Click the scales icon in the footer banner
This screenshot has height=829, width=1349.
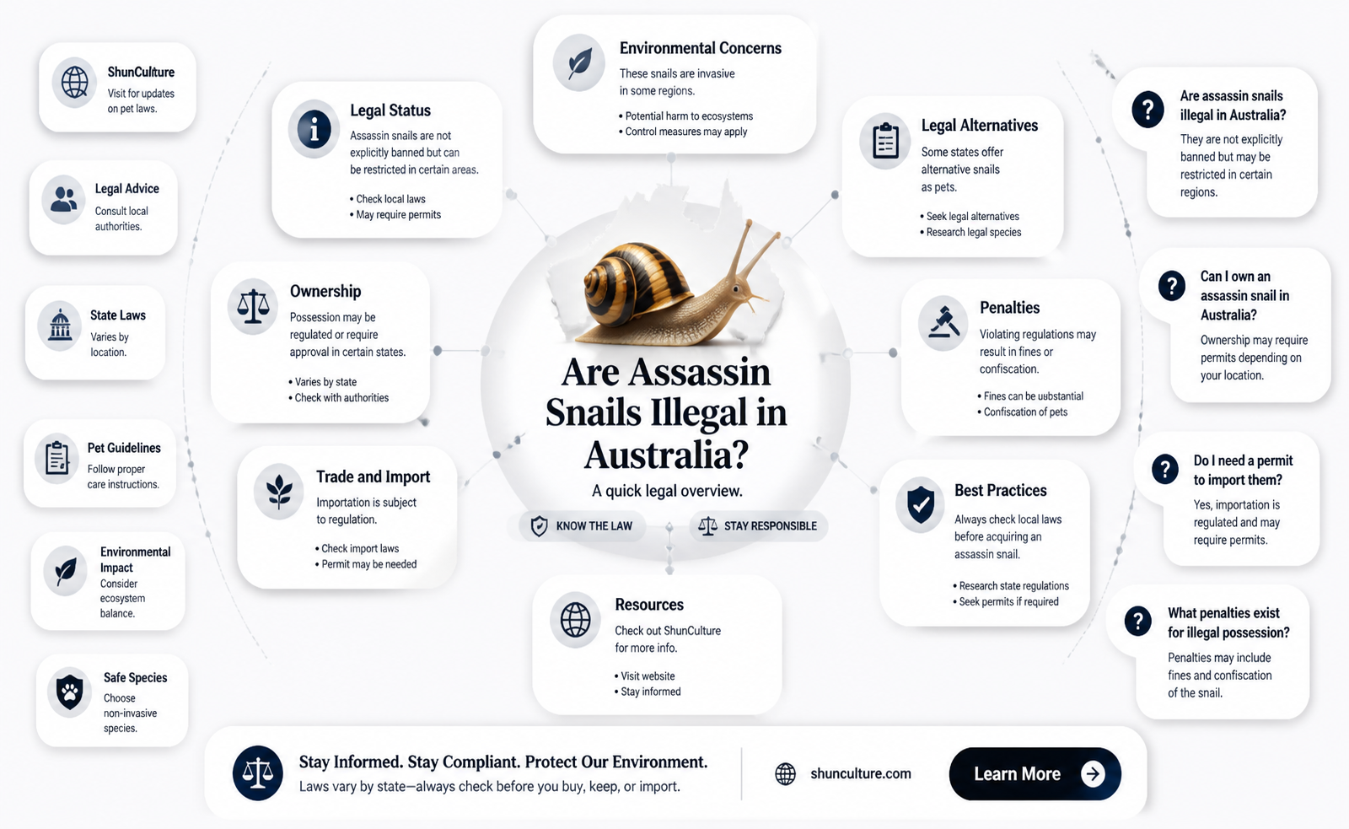[258, 772]
